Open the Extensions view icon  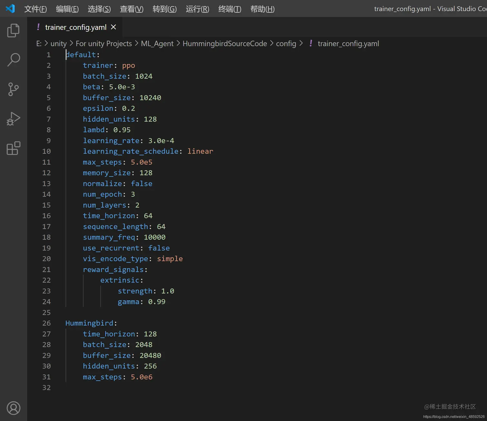[13, 148]
